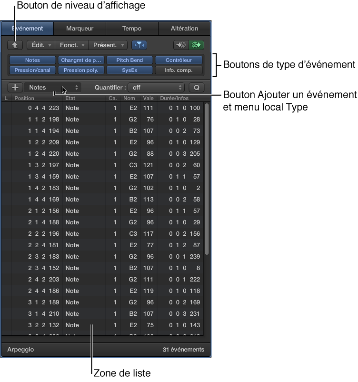Click the Q quantize button
The width and height of the screenshot is (358, 382).
click(197, 88)
